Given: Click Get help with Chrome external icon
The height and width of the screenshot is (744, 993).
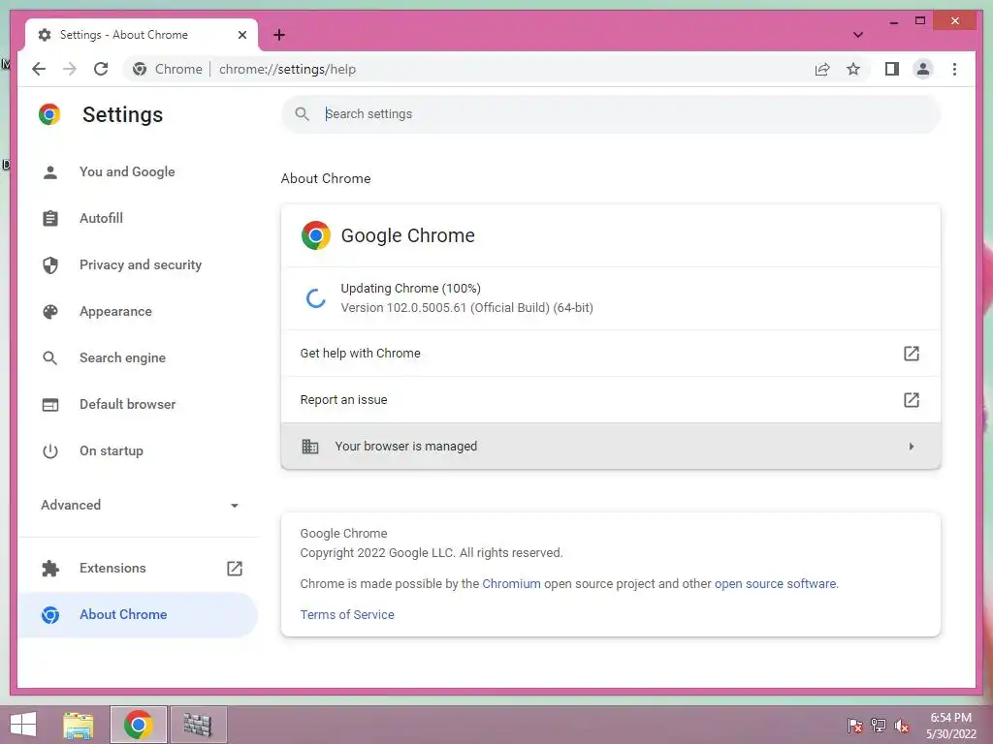Looking at the screenshot, I should pos(912,353).
